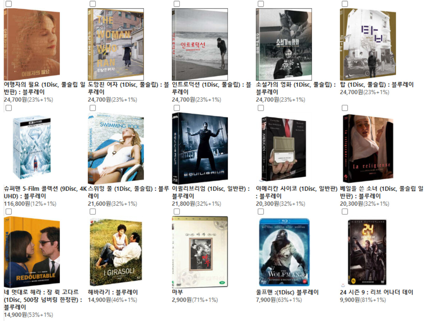Visit the 울프맨 :(1Disc) 블루레이 link
The height and width of the screenshot is (321, 426).
pos(287,292)
